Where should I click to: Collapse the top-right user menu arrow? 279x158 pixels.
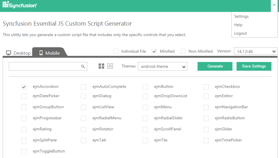(274, 5)
